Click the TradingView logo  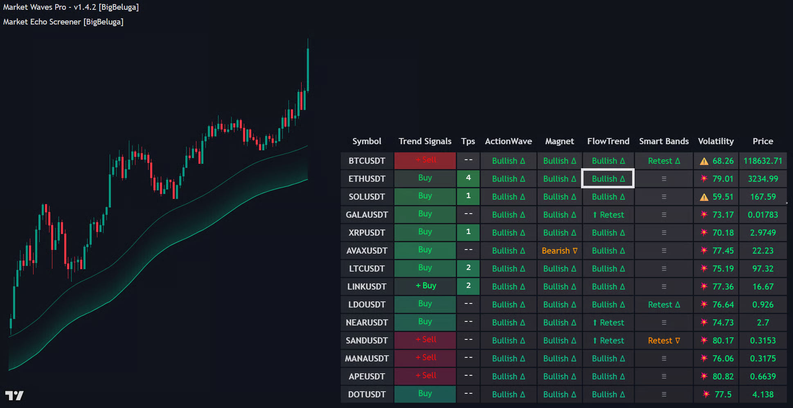click(x=14, y=395)
